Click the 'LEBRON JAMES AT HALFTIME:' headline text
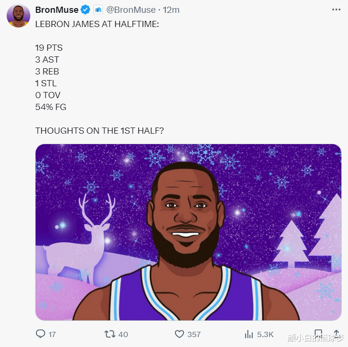 97,24
